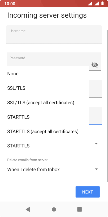Image resolution: width=108 pixels, height=217 pixels.
Task: Tap the recent apps square icon
Action: pos(79,209)
